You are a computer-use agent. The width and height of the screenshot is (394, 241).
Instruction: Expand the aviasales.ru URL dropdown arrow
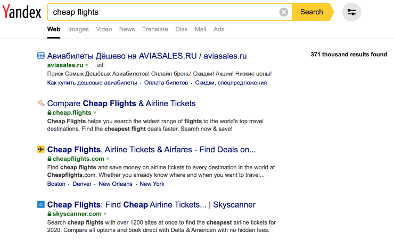[87, 65]
